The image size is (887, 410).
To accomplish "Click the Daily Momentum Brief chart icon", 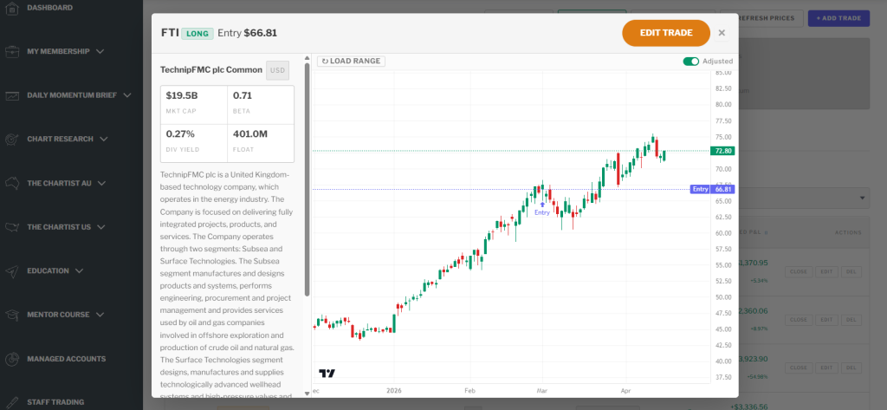I will tap(12, 95).
